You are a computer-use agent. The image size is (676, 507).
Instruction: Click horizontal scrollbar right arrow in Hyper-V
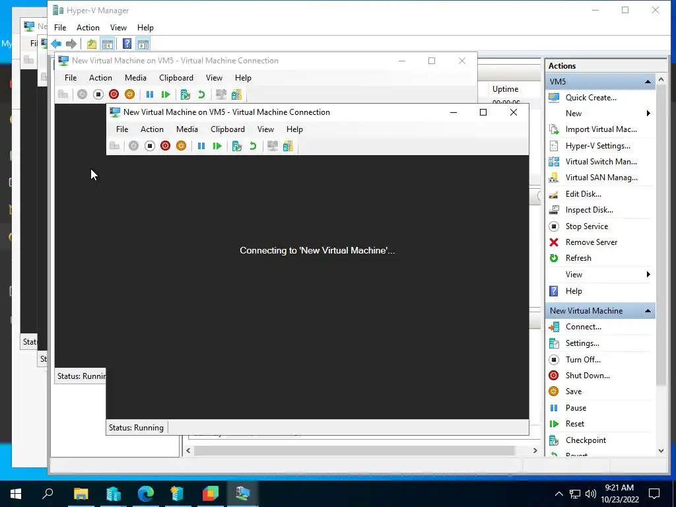(x=535, y=450)
